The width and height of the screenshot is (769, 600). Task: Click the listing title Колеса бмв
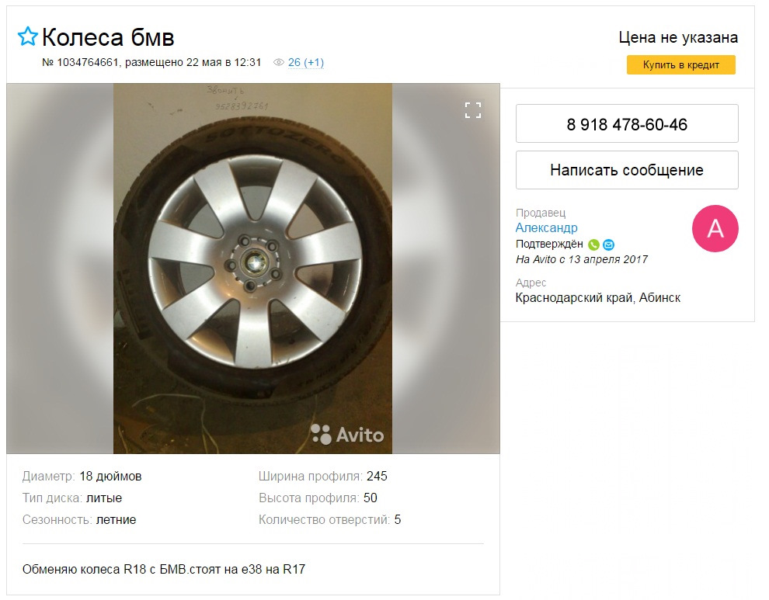tap(108, 36)
